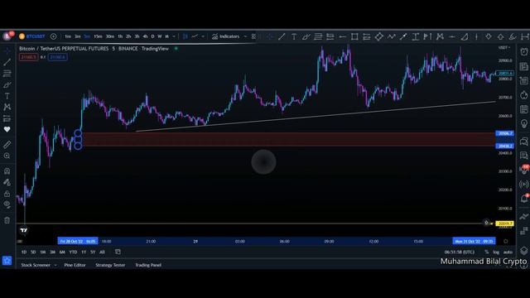
Task: Click the go to date calendar icon
Action: click(x=118, y=252)
